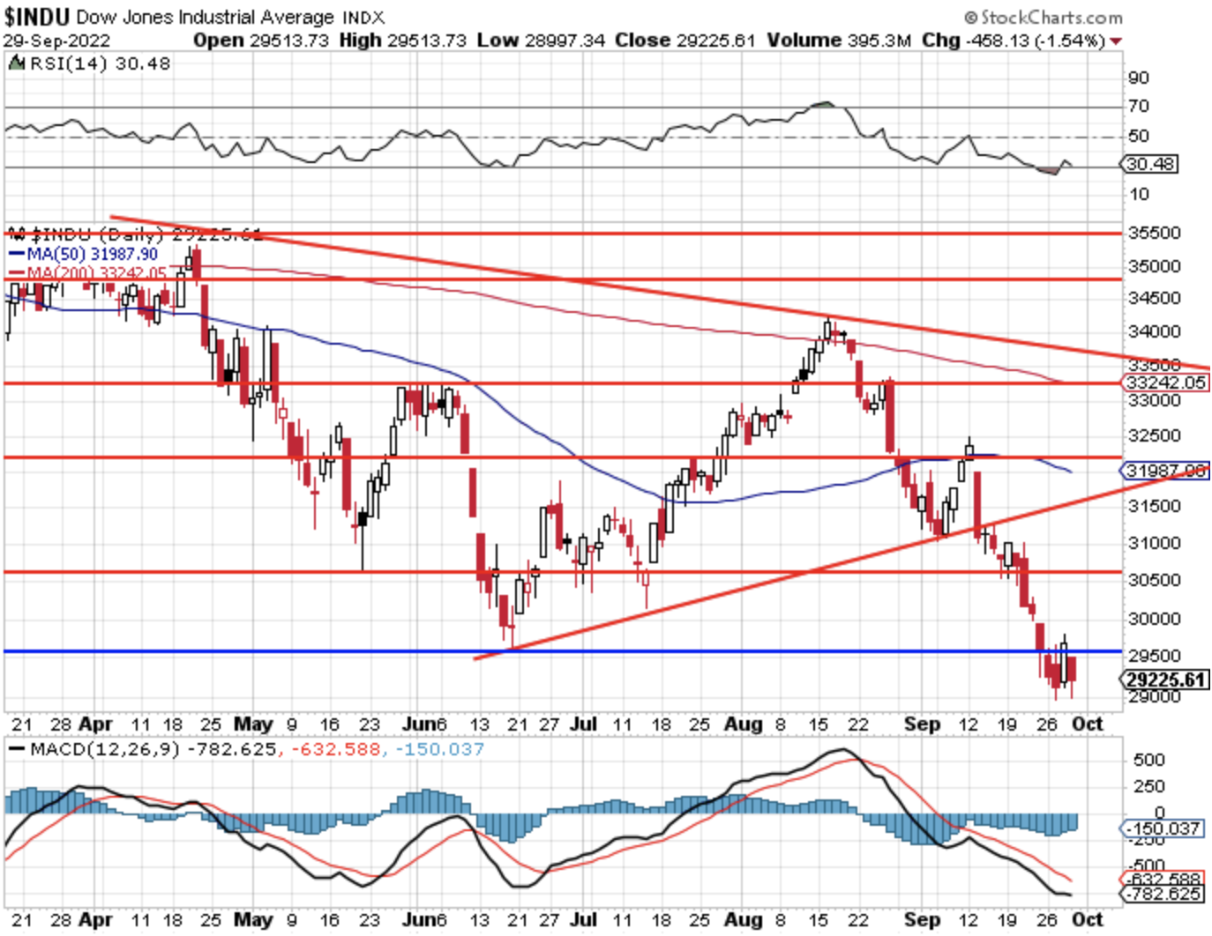This screenshot has height=936, width=1212.
Task: Click the 34500 price axis label
Action: click(1154, 298)
